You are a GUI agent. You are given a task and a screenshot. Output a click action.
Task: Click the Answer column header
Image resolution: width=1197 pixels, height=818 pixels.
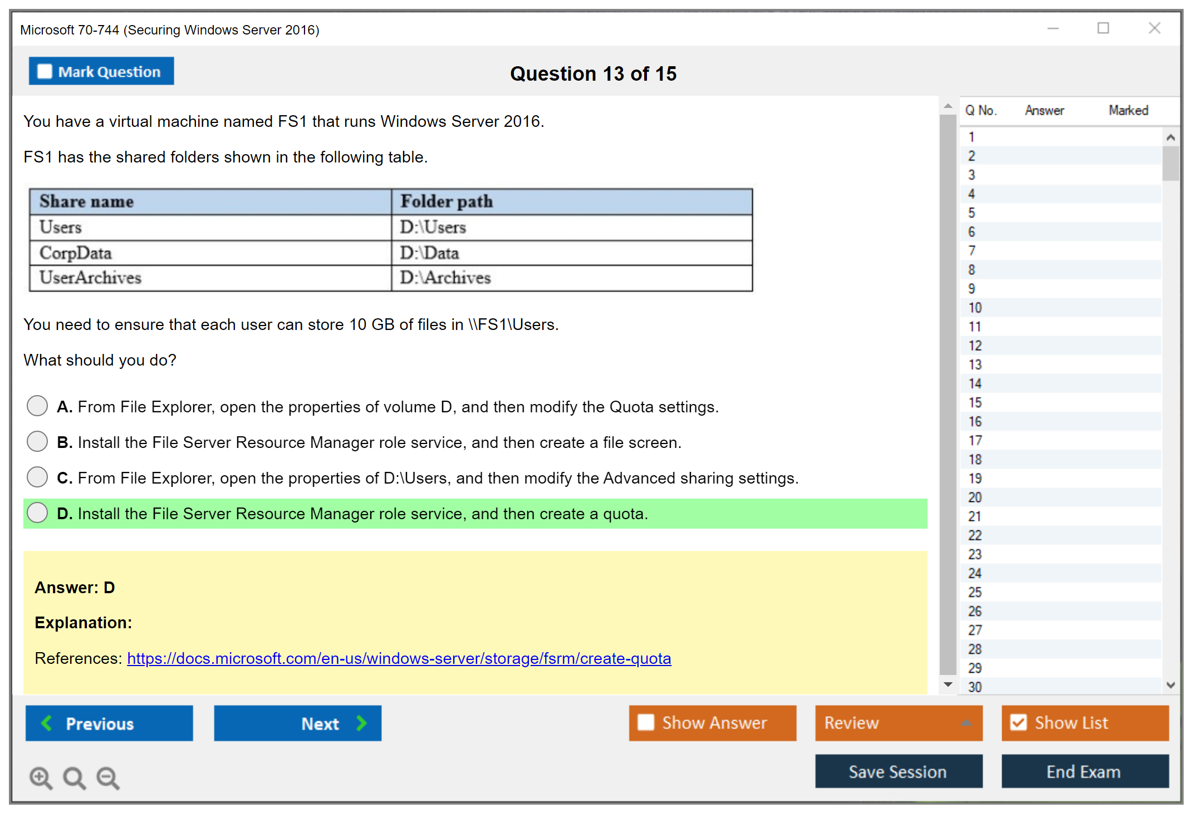pyautogui.click(x=1044, y=111)
